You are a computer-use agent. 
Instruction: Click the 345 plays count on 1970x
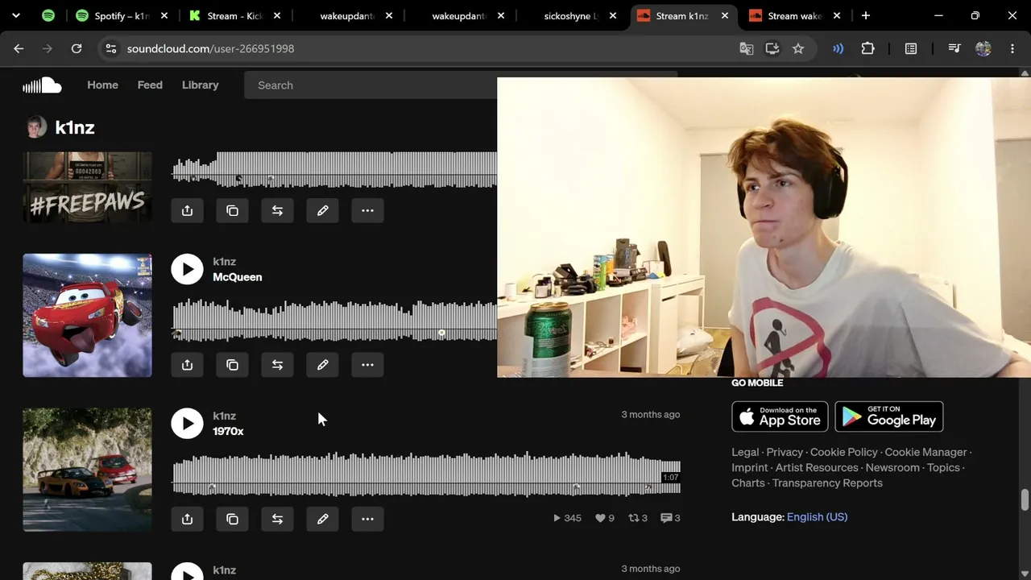click(567, 518)
